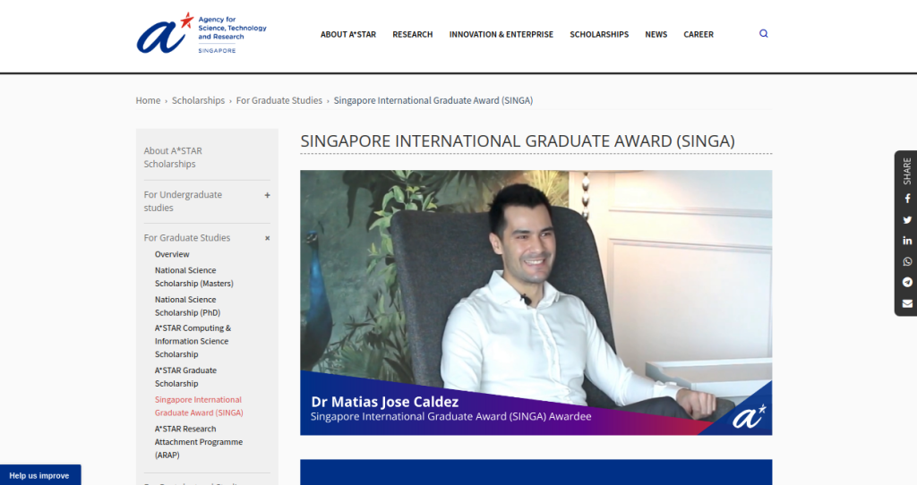Select National Science Scholarship (Masters)
This screenshot has height=485, width=917.
(194, 277)
